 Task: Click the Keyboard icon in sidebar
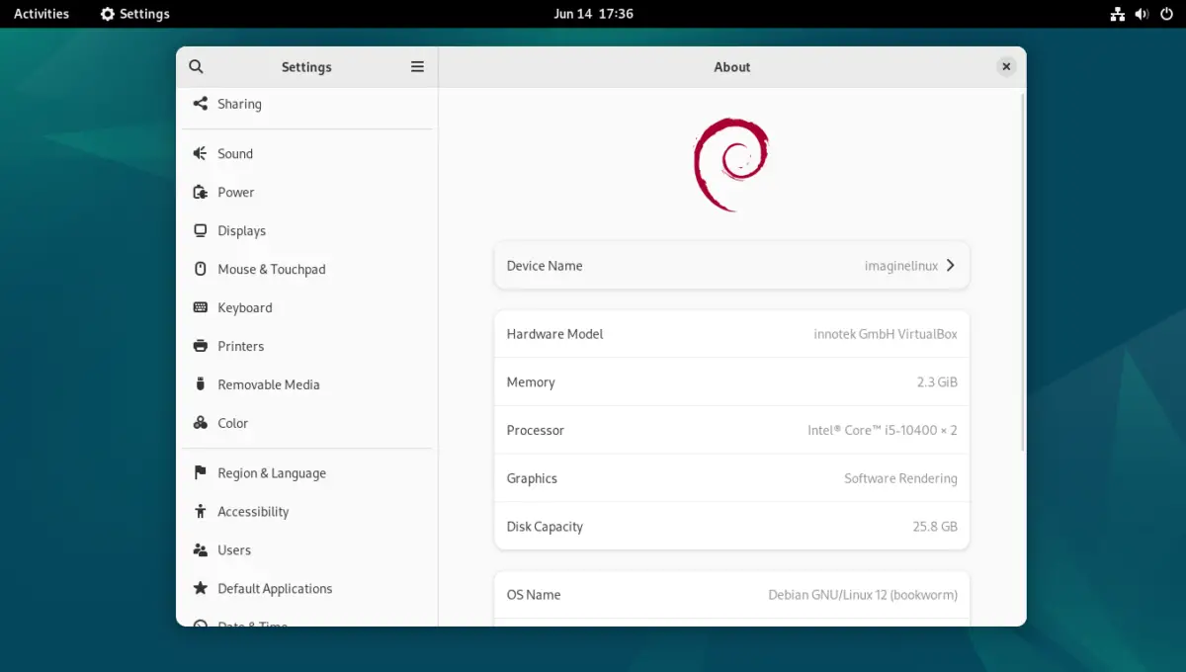coord(200,307)
